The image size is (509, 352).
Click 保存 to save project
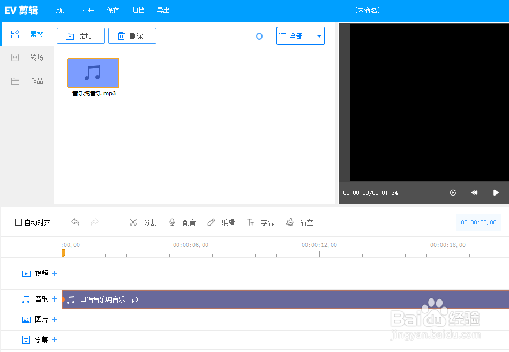[x=113, y=10]
